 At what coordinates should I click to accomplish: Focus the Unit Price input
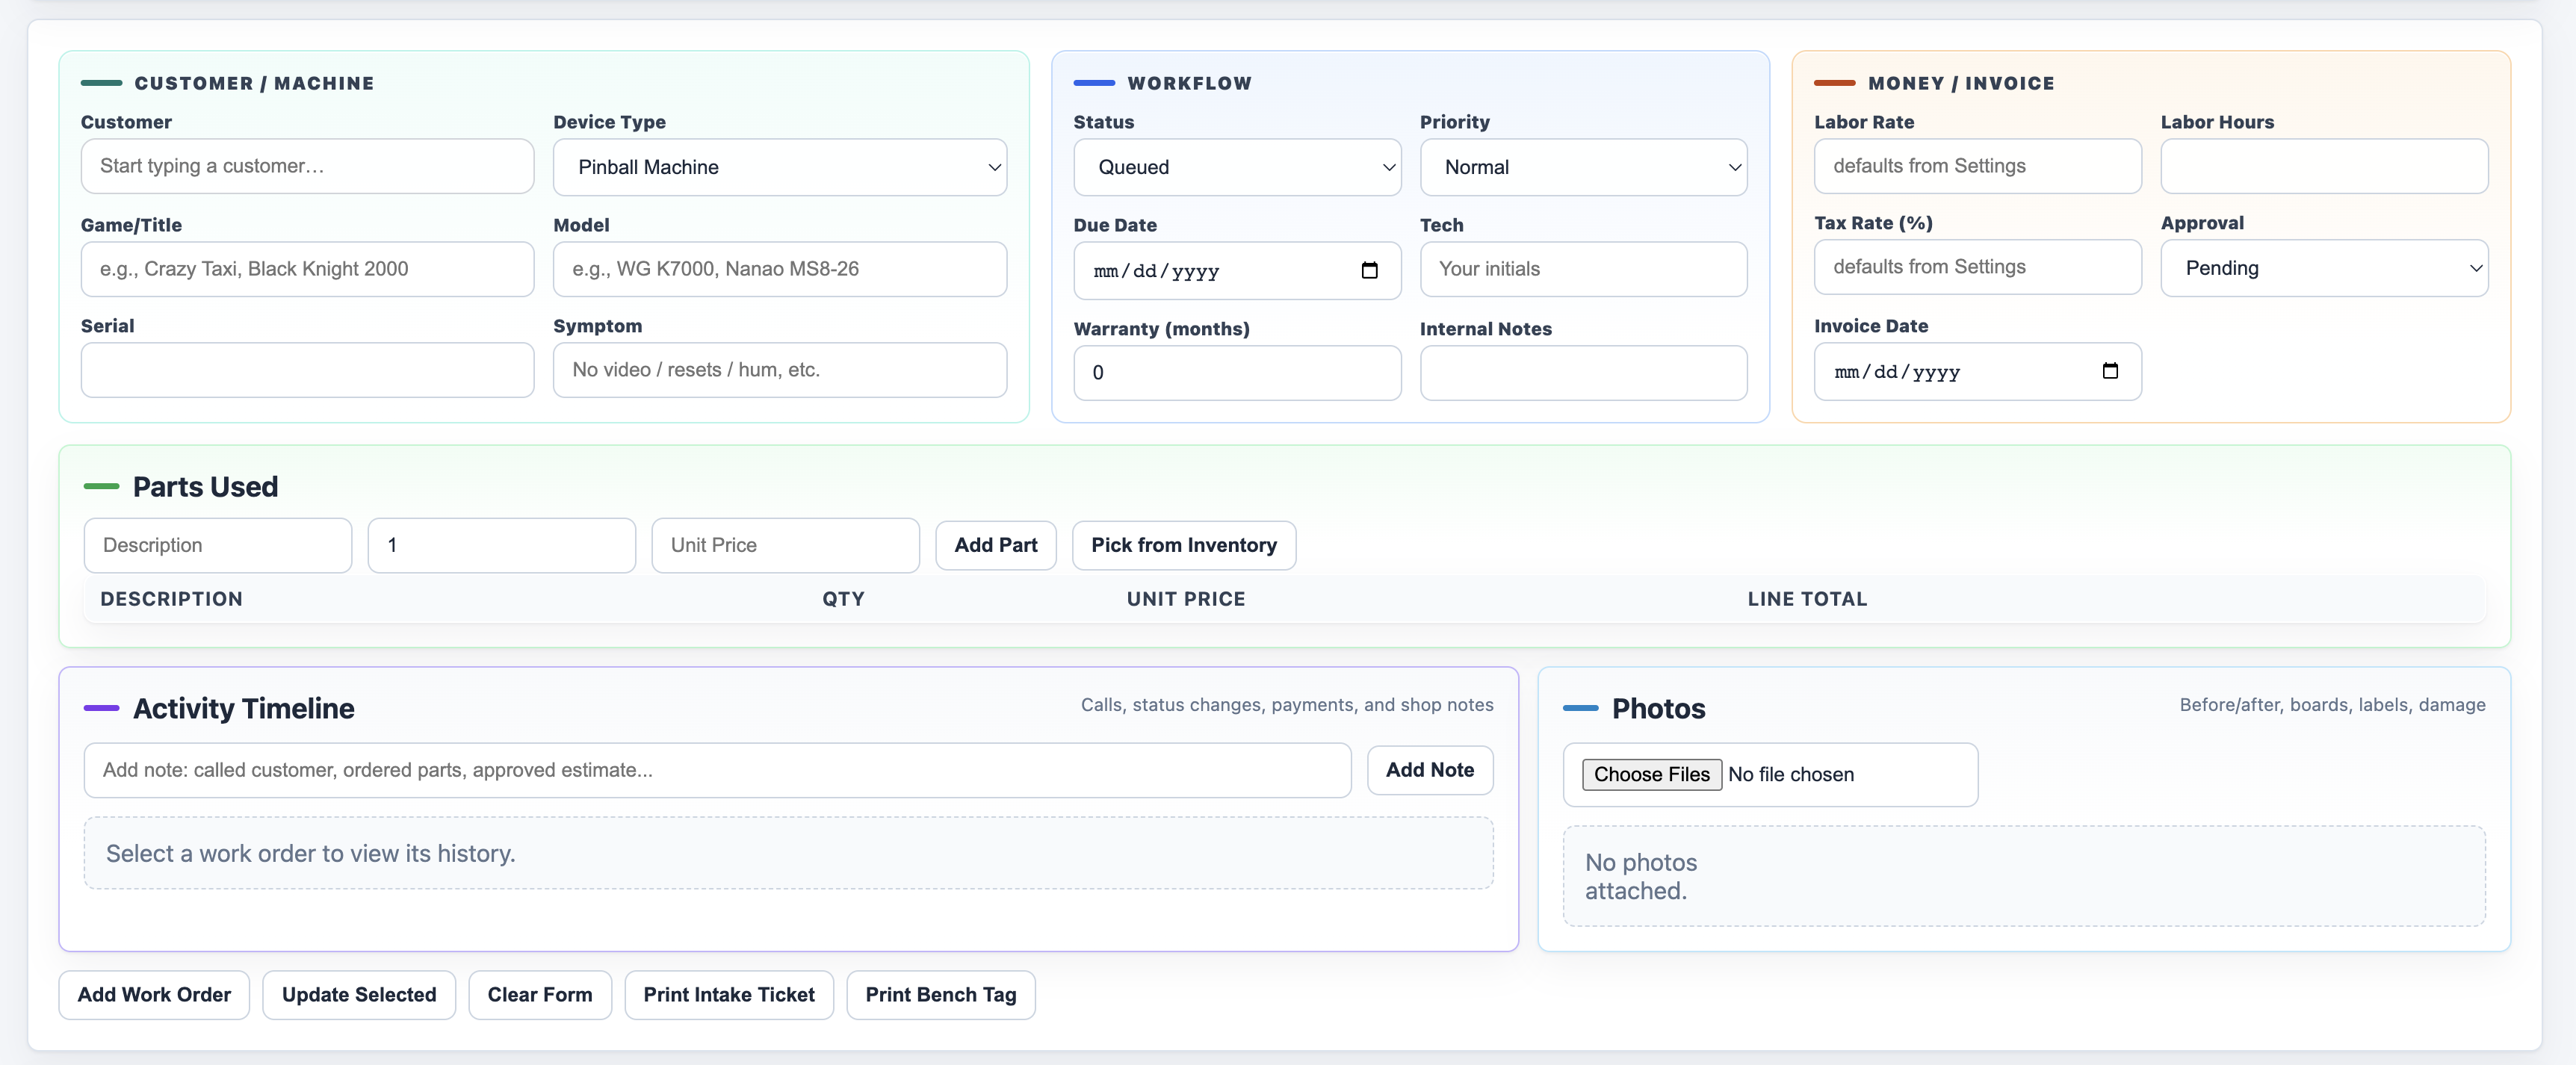point(785,545)
